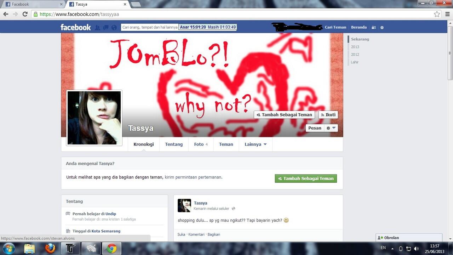
Task: Open the Teman tab
Action: [226, 144]
